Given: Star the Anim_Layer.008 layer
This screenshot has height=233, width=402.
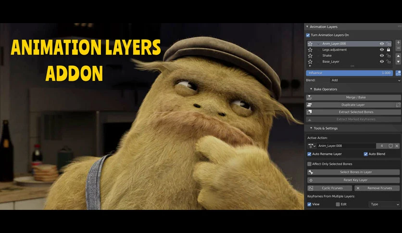Looking at the screenshot, I should [310, 44].
